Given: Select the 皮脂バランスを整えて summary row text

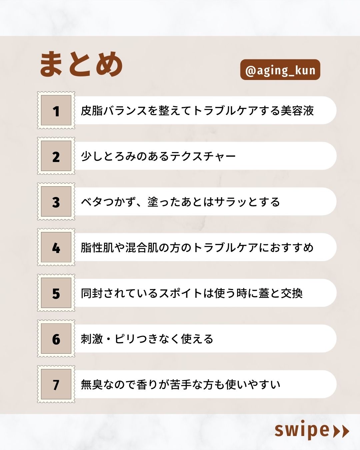Looking at the screenshot, I should [197, 111].
